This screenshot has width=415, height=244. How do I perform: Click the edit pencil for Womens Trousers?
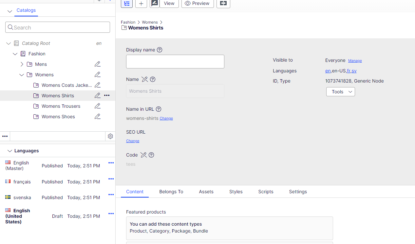tap(97, 106)
